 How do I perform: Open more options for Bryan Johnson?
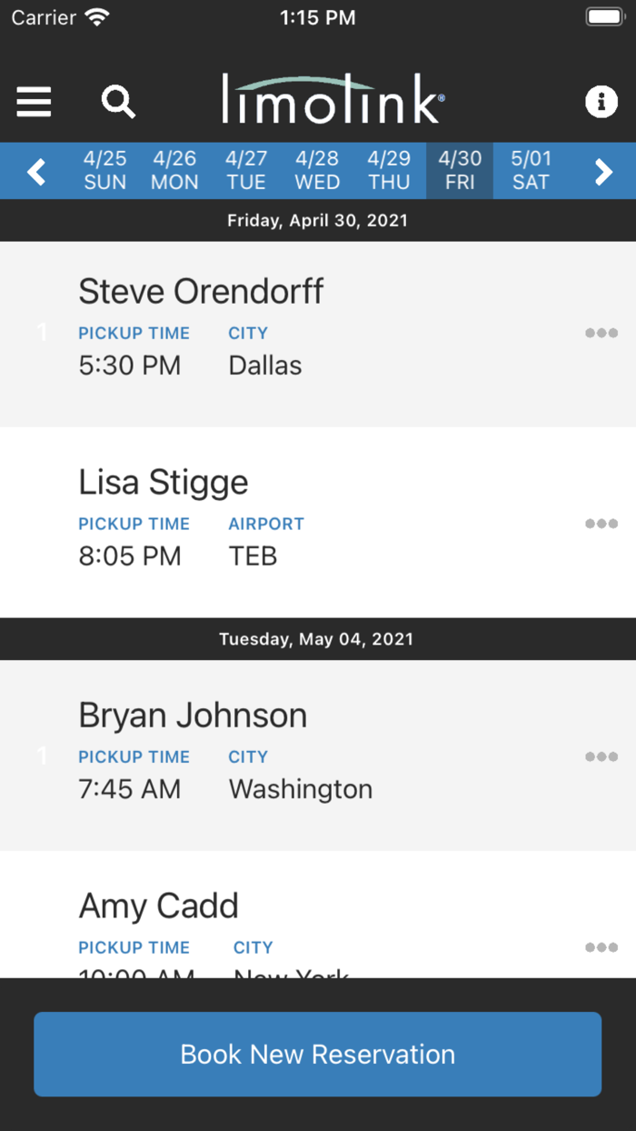pos(601,756)
